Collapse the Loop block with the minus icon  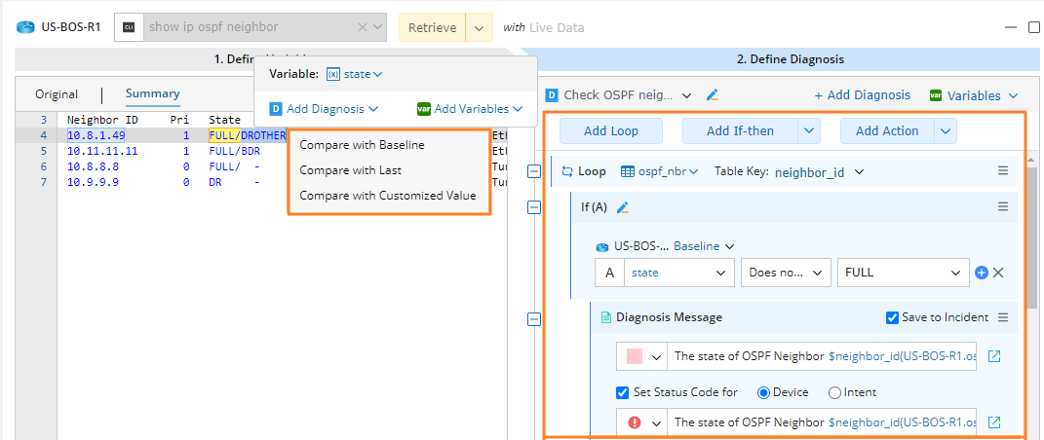coord(533,171)
